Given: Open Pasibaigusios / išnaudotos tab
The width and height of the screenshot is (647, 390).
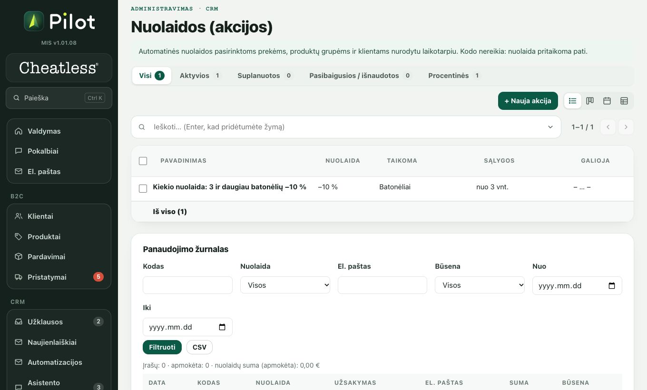Looking at the screenshot, I should point(360,76).
